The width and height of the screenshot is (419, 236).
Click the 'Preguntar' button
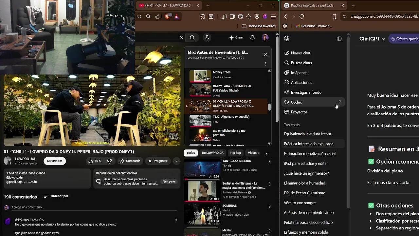158,161
